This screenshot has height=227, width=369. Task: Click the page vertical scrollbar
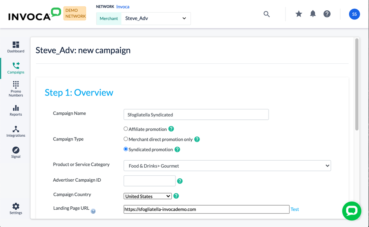pos(357,84)
